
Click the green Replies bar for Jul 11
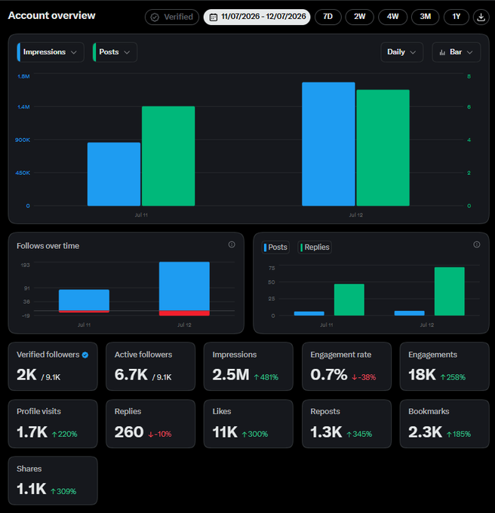tap(349, 300)
